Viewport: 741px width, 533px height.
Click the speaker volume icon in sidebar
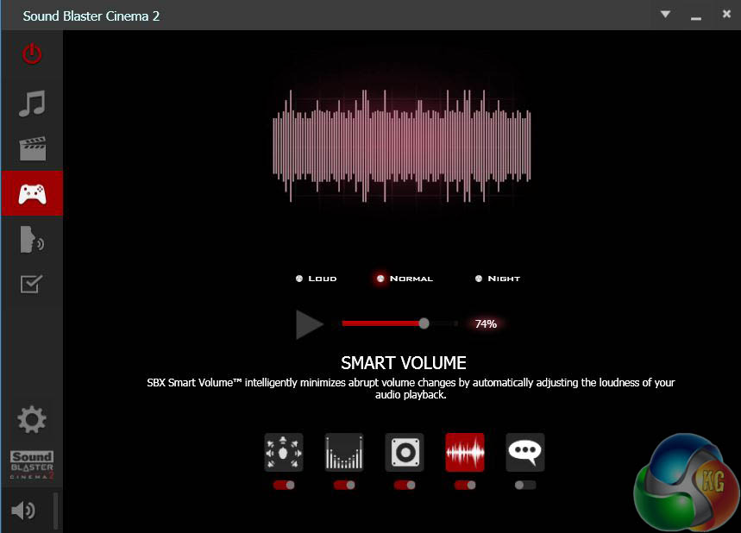coord(23,511)
